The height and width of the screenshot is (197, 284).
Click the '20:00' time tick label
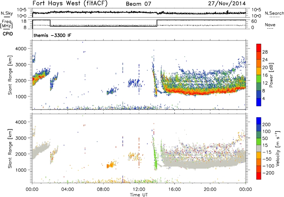210,190
